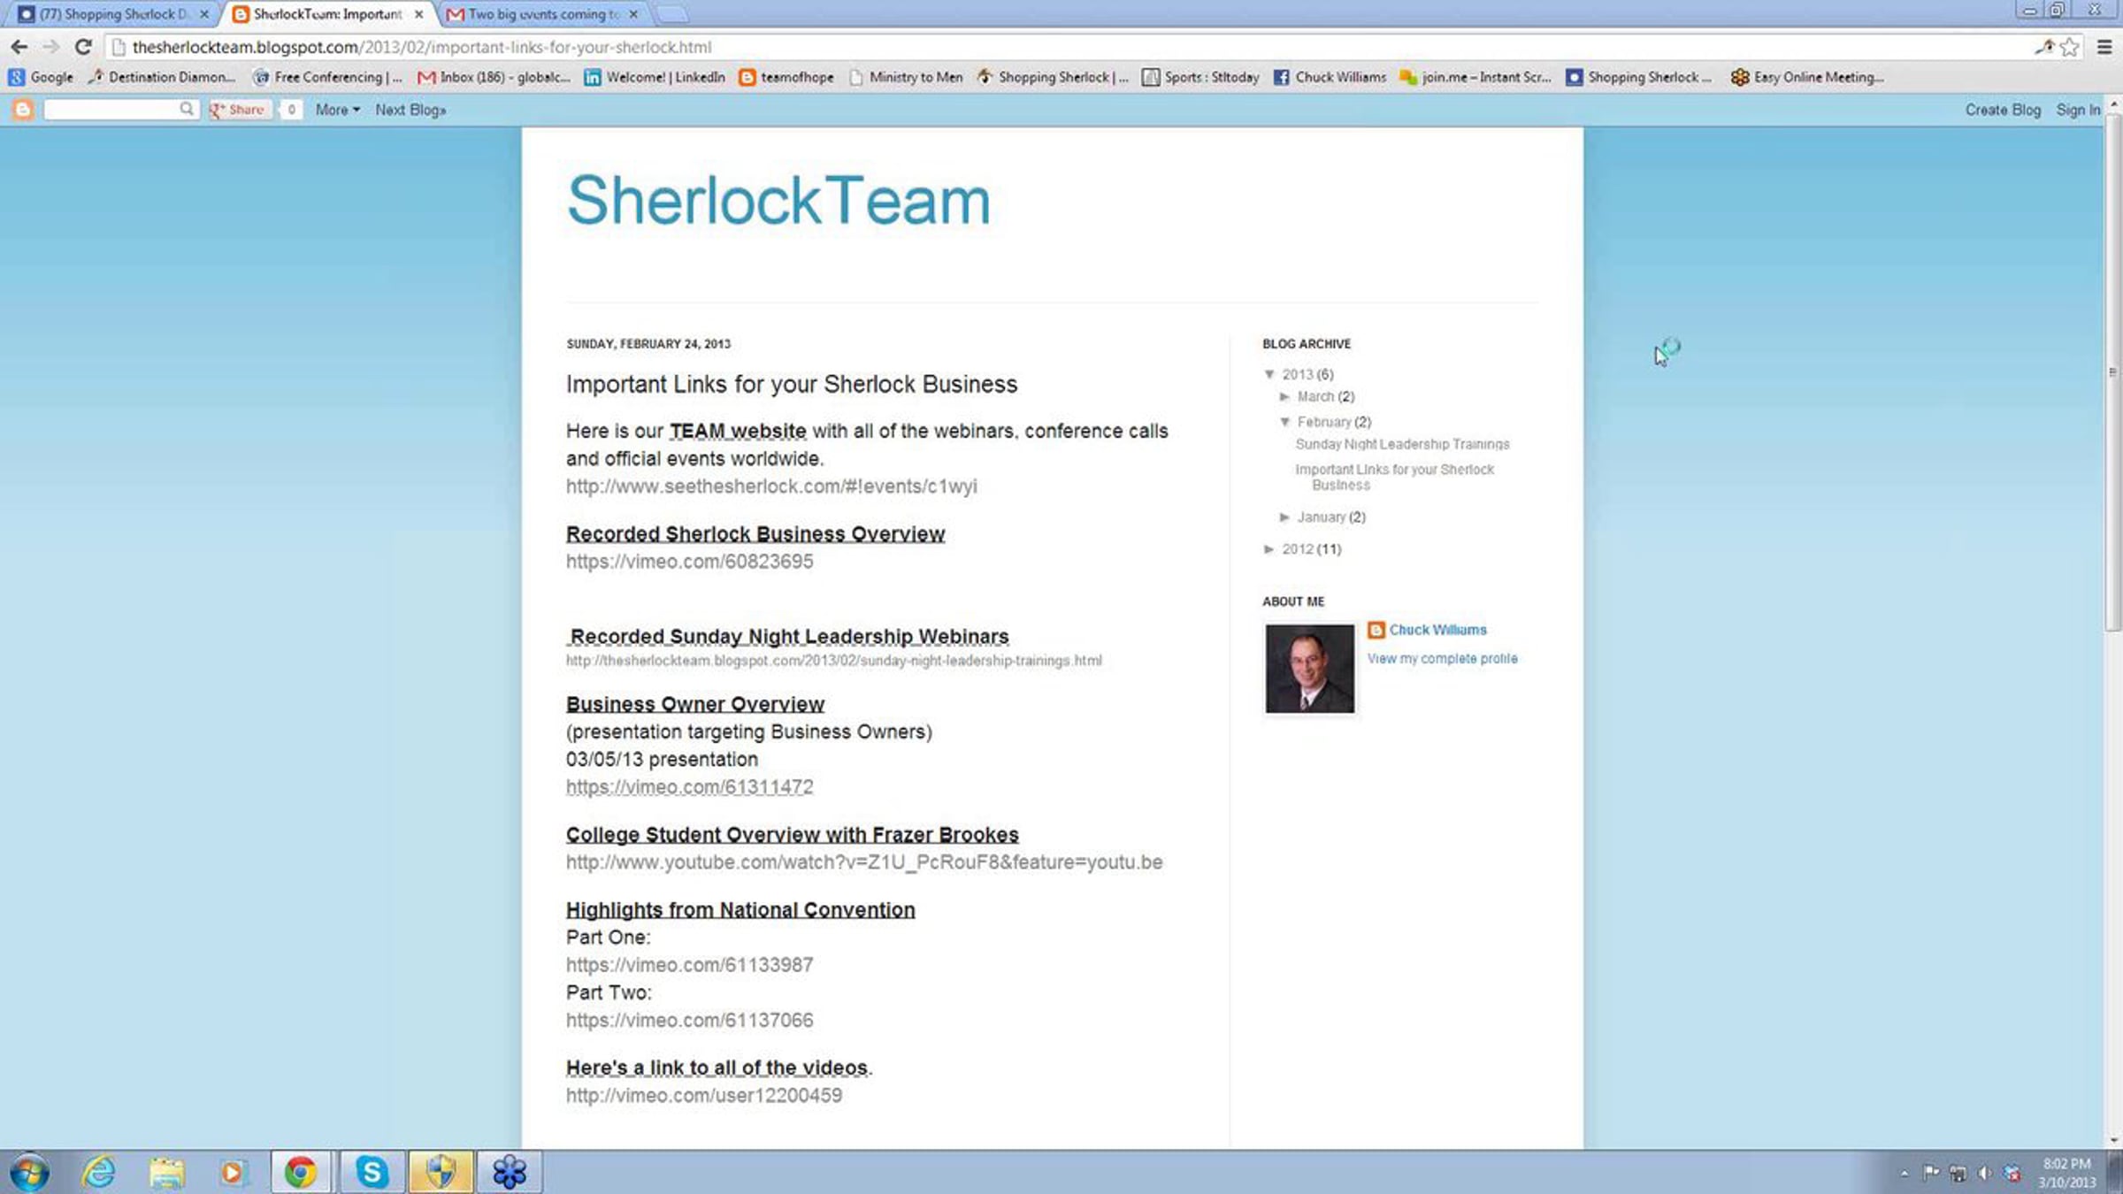
Task: Open the Sports: Stltoday bookmark
Action: pyautogui.click(x=1200, y=77)
